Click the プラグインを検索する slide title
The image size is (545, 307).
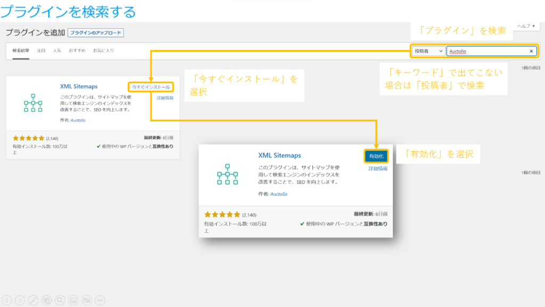tap(68, 12)
